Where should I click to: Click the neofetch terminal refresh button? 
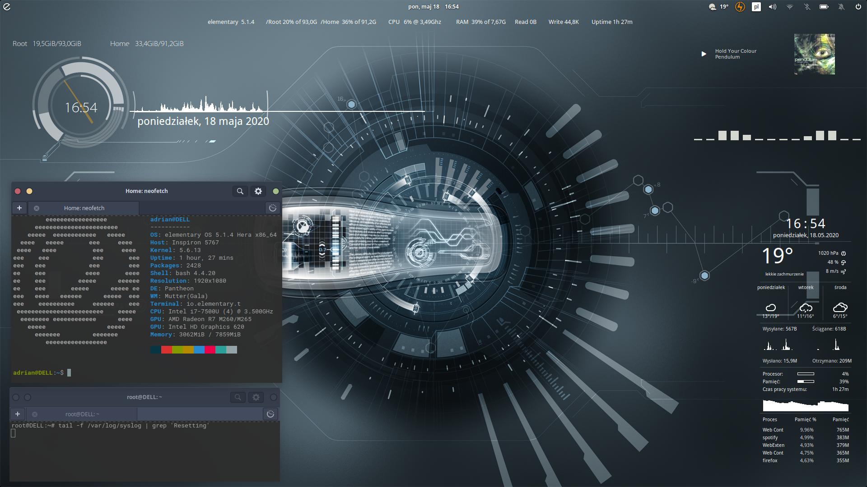coord(272,207)
